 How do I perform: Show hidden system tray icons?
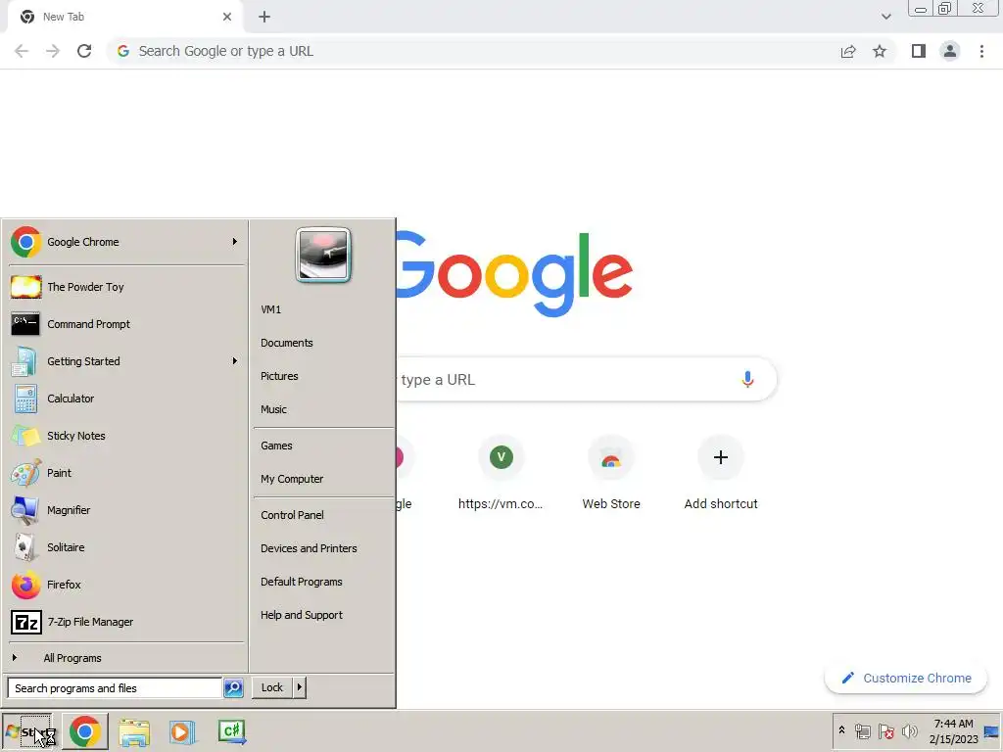tap(841, 730)
